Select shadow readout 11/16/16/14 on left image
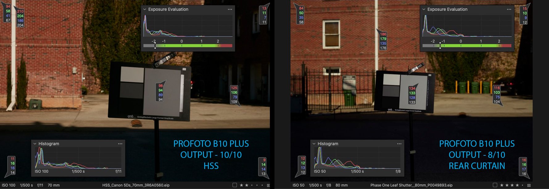This screenshot has height=189, width=549. pos(12,166)
